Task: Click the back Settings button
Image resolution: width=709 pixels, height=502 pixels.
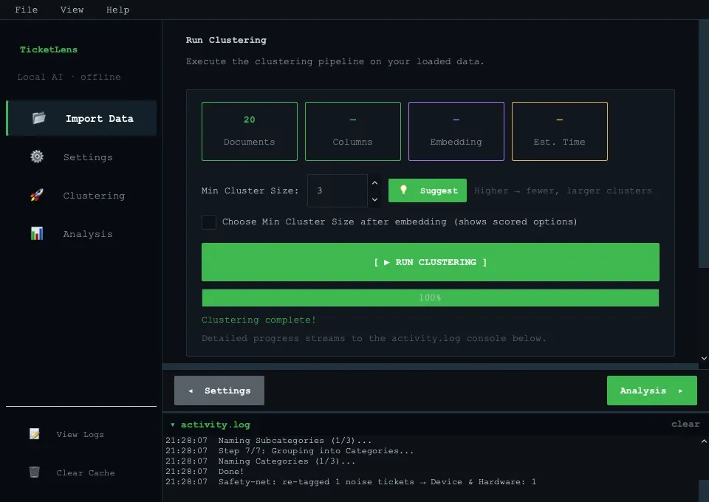Action: (x=219, y=391)
